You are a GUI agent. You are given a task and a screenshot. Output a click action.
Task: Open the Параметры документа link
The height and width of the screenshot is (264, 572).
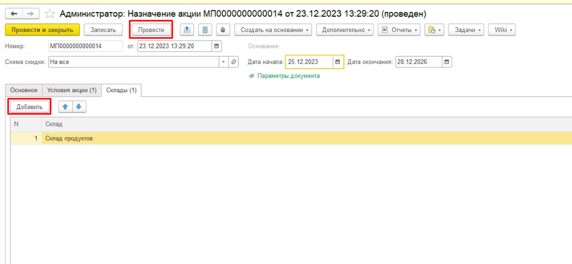288,76
